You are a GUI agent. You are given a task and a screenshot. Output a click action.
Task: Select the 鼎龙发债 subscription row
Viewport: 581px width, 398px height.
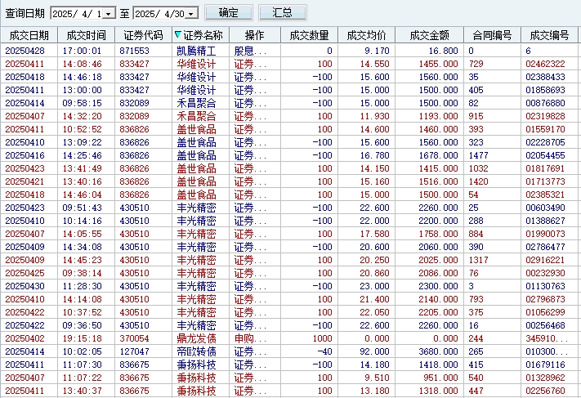pos(196,338)
